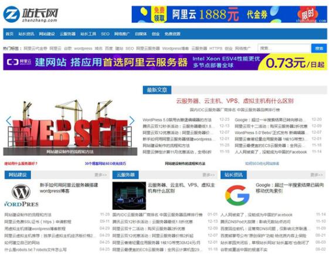This screenshot has height=255, width=329.
Task: Expand 更多>> in 云服务器 section
Action: click(x=209, y=175)
